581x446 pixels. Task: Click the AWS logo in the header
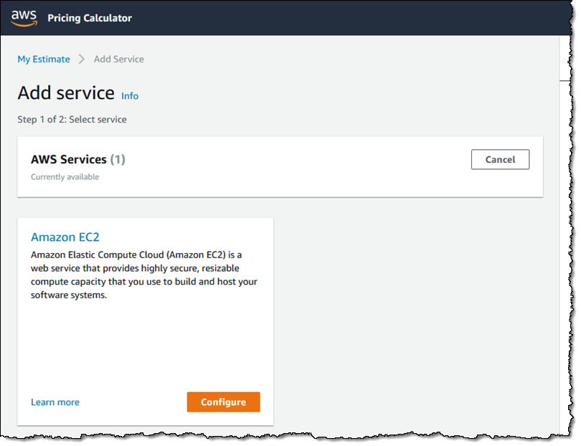point(24,18)
